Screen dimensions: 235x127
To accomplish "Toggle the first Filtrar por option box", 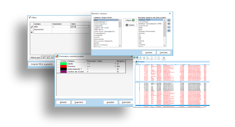I will tap(43, 58).
